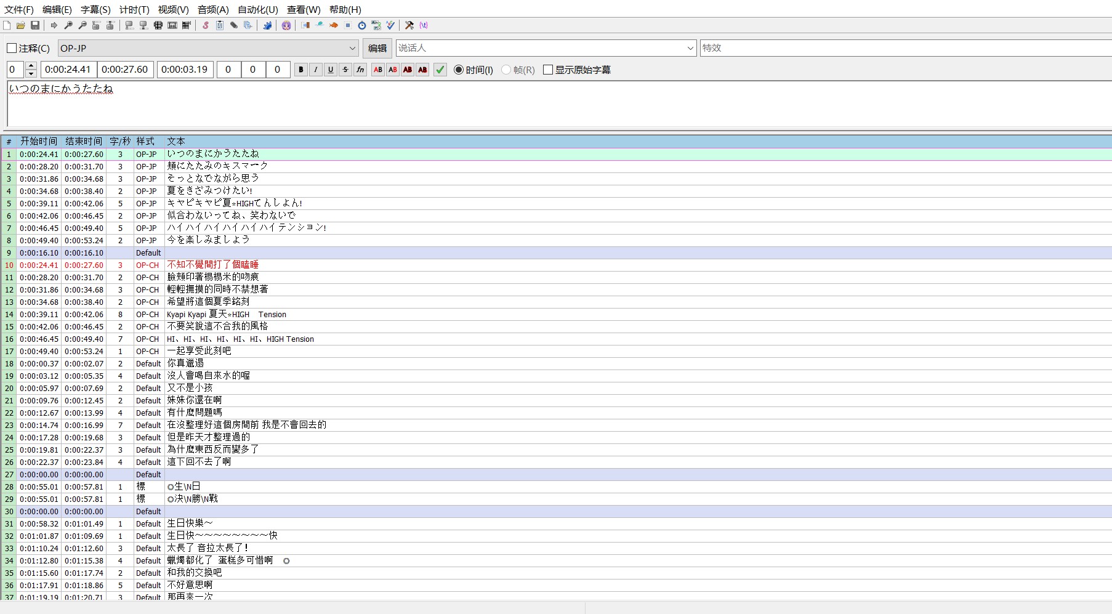Open the Shift Times icon
The height and width of the screenshot is (614, 1112).
305,25
